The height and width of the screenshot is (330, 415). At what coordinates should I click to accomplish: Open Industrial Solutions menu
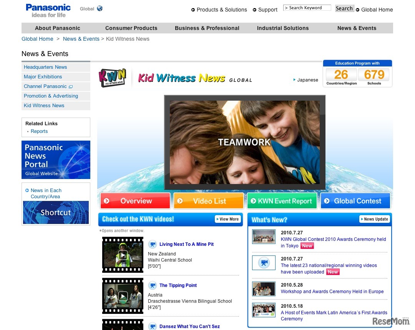(x=283, y=28)
